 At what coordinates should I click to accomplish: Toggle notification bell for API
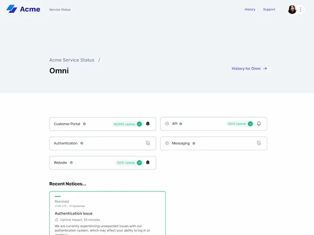259,124
